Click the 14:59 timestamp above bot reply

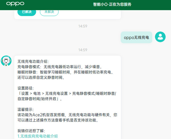tap(83, 50)
